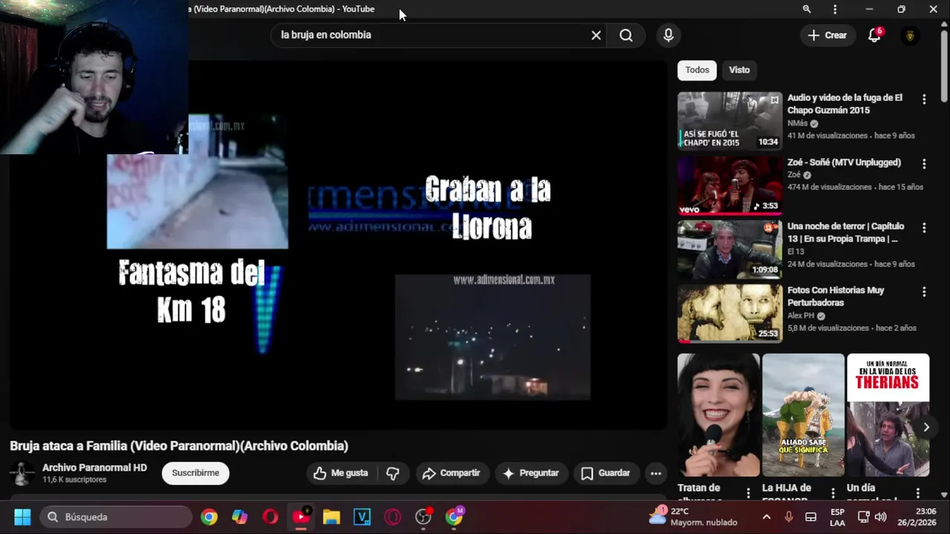Click title 'Zoé - Soñé (MTV Unplugged)'

844,162
